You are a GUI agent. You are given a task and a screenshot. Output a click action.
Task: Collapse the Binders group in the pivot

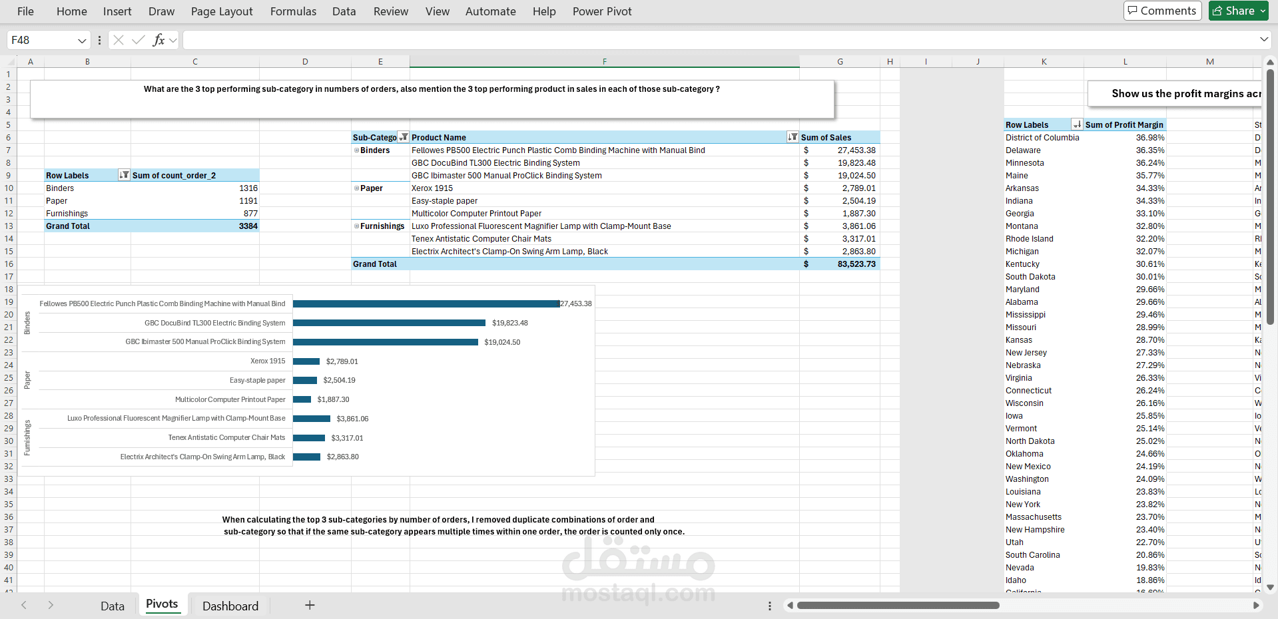pos(356,150)
